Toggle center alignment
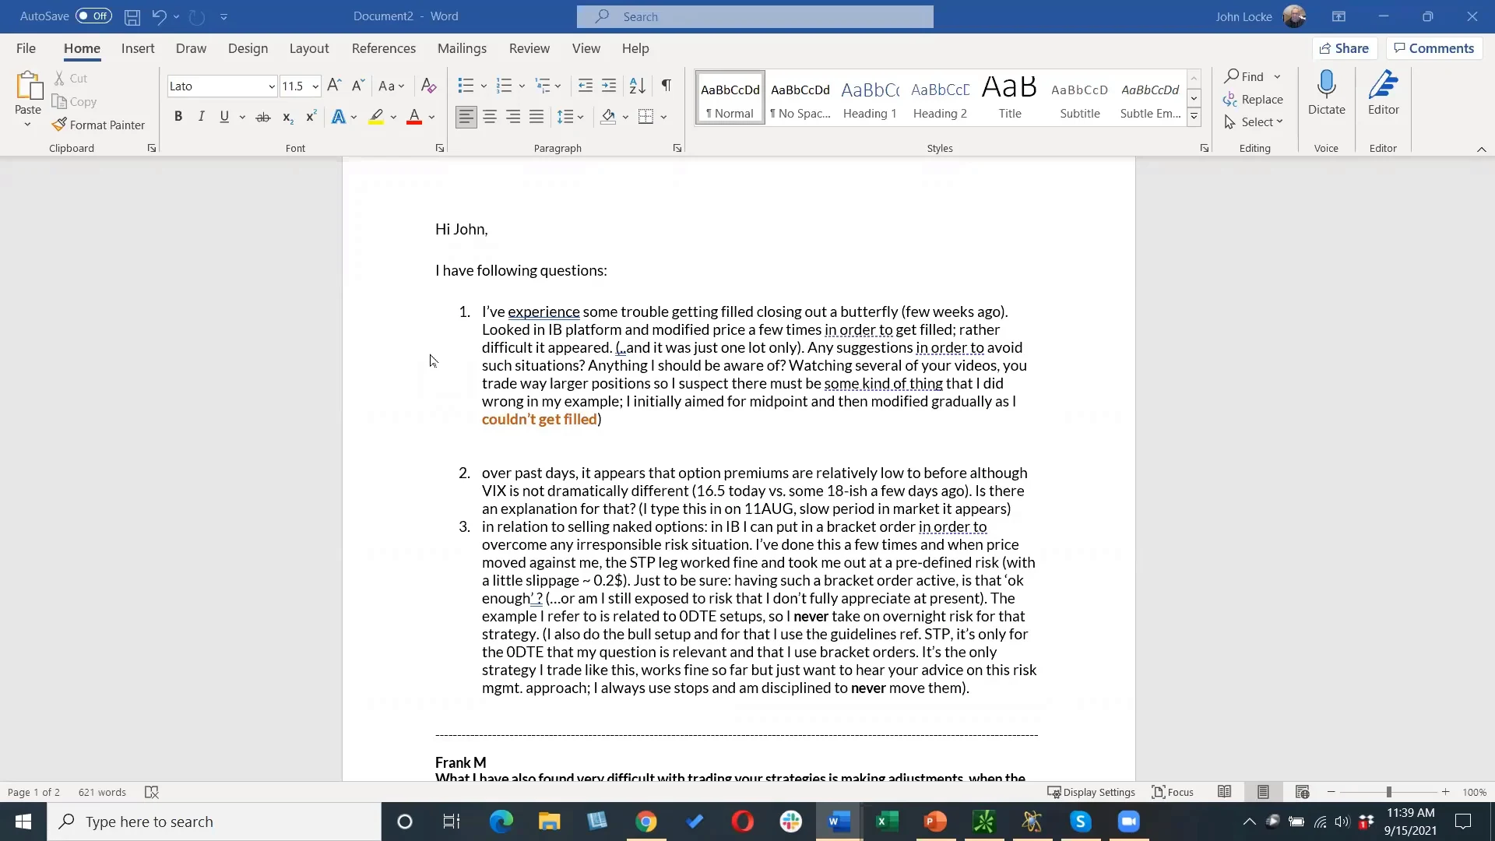Image resolution: width=1495 pixels, height=841 pixels. tap(490, 117)
